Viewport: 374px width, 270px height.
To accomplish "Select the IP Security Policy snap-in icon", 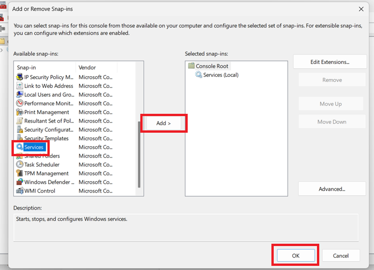I will [x=20, y=77].
